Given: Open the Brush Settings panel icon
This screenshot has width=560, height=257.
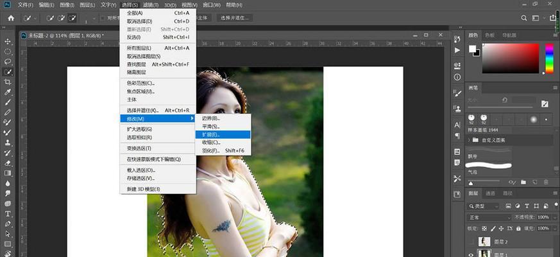Looking at the screenshot, I should [457, 93].
